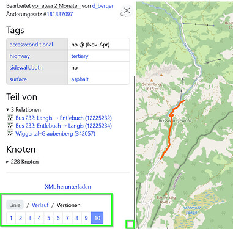Screen dimensions: 233x229
Task: Go to version 6
Action: coord(58,218)
